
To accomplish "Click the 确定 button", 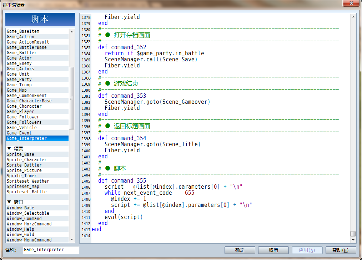I will 240,250.
